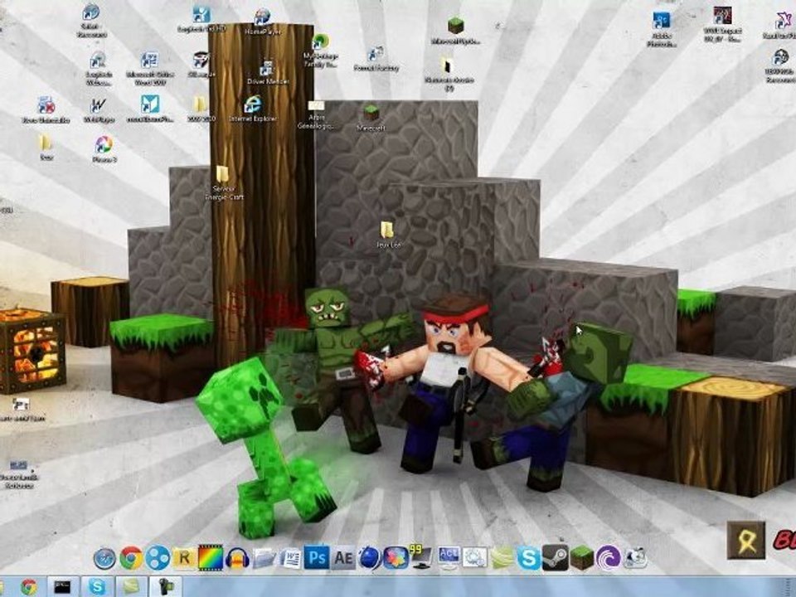The width and height of the screenshot is (796, 597).
Task: Open the Serveur Energie-Craft folder
Action: (223, 183)
